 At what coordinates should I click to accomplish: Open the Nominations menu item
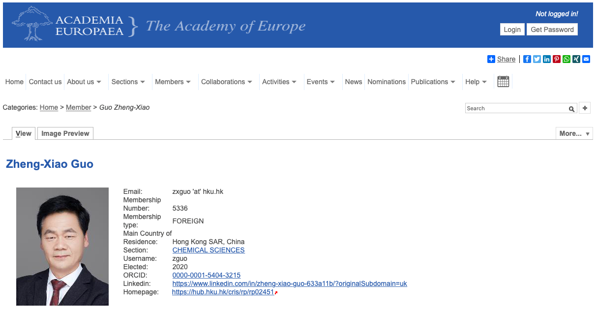387,82
